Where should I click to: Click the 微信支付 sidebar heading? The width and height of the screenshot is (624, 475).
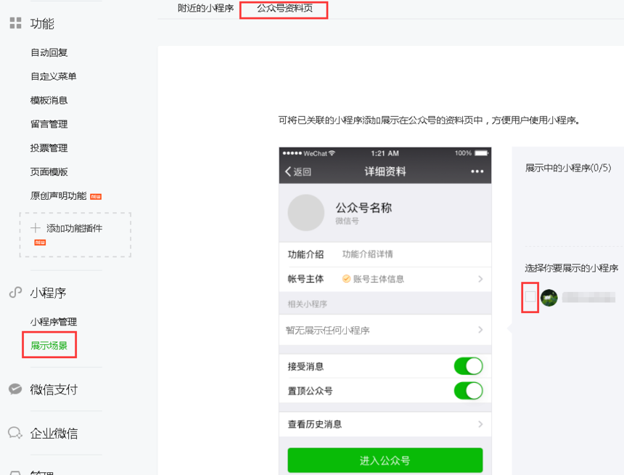click(x=54, y=389)
